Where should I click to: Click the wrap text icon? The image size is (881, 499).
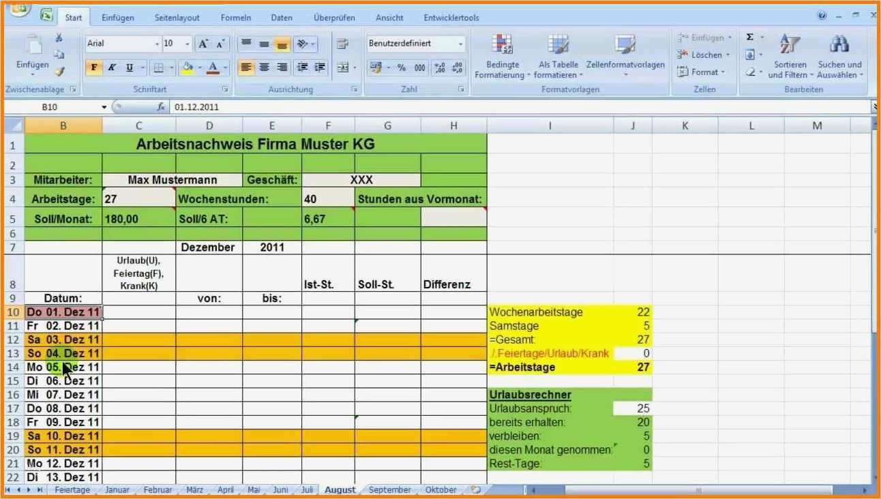(342, 44)
